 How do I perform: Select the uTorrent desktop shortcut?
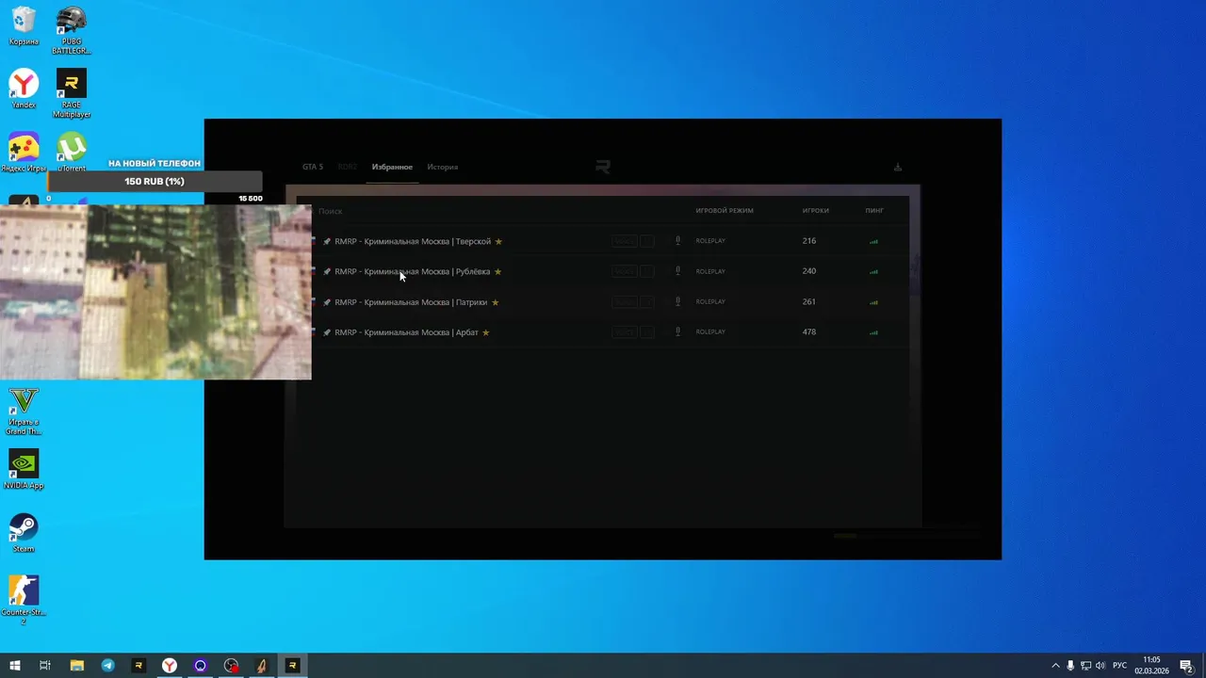pyautogui.click(x=72, y=153)
